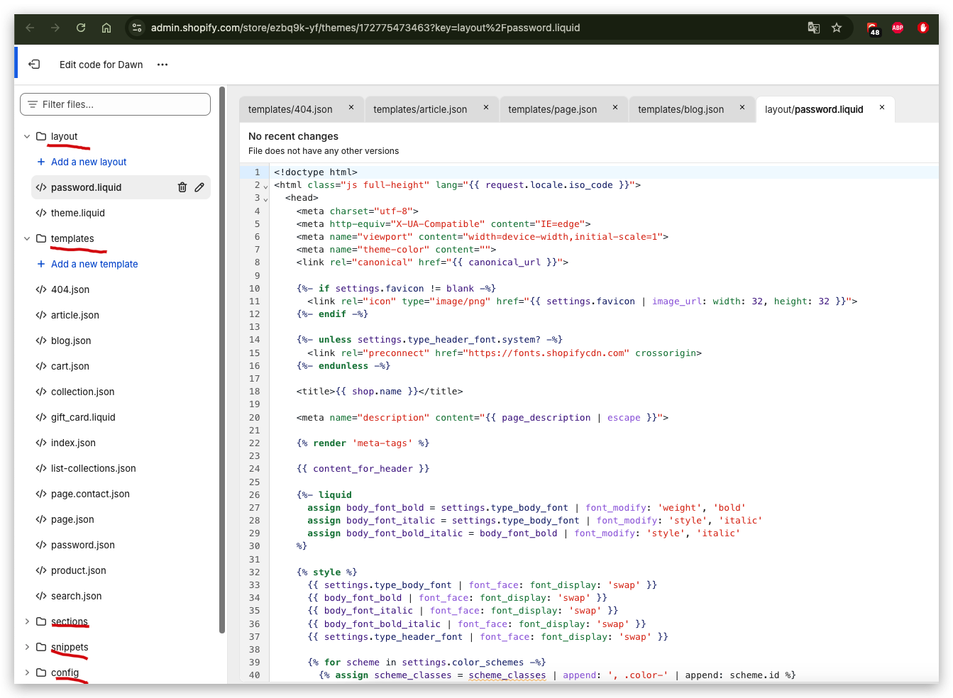The width and height of the screenshot is (953, 698).
Task: Open the red hand extension icon
Action: [x=923, y=28]
